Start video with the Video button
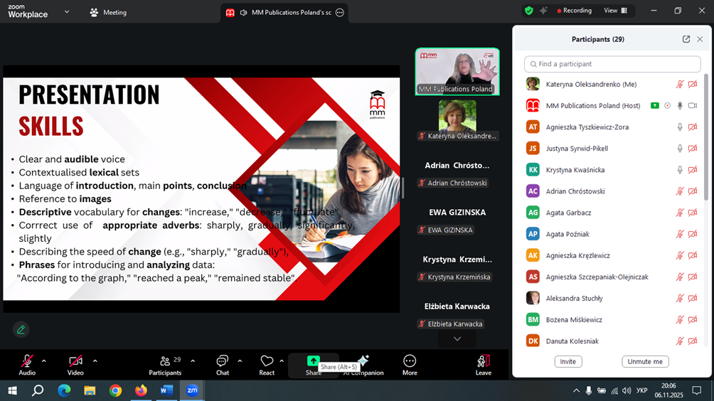 coord(75,364)
